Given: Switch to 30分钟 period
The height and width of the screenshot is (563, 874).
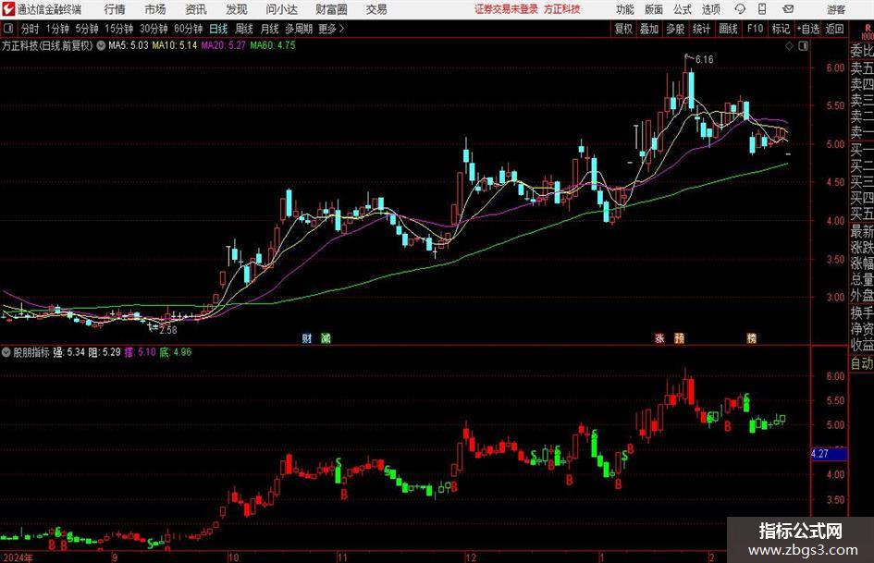Looking at the screenshot, I should [x=154, y=29].
